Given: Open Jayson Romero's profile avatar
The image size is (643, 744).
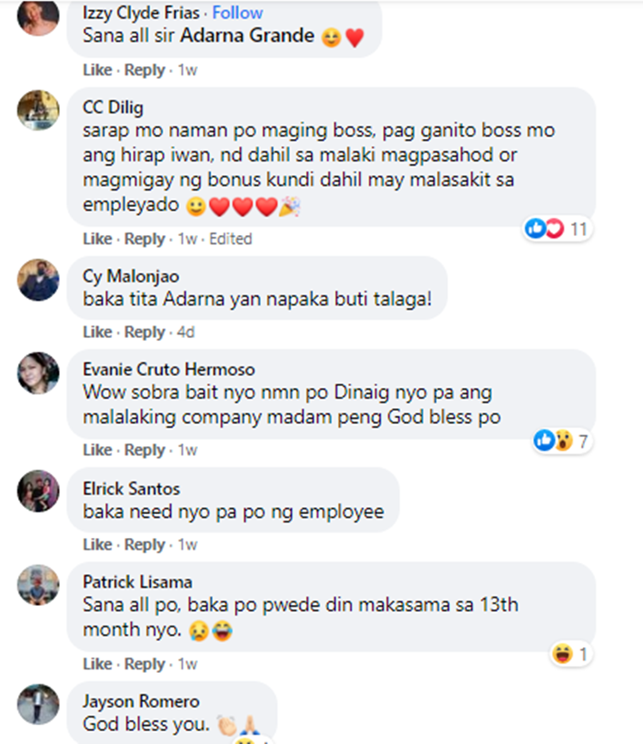Looking at the screenshot, I should click(x=39, y=705).
